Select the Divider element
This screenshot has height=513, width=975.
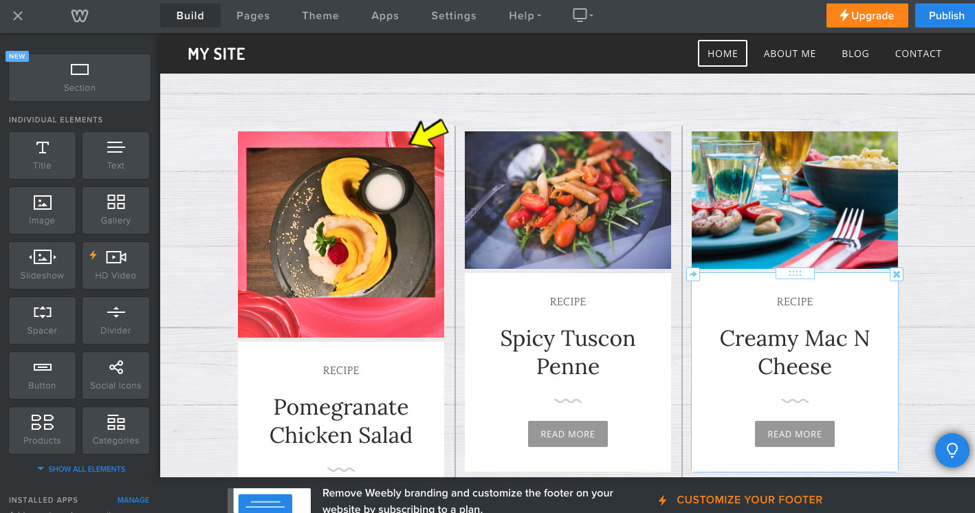(116, 320)
